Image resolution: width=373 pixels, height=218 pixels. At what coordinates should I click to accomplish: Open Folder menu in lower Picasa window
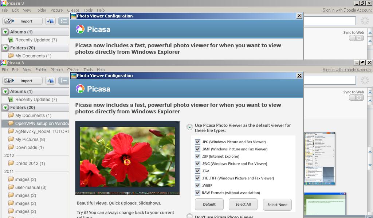click(x=41, y=70)
